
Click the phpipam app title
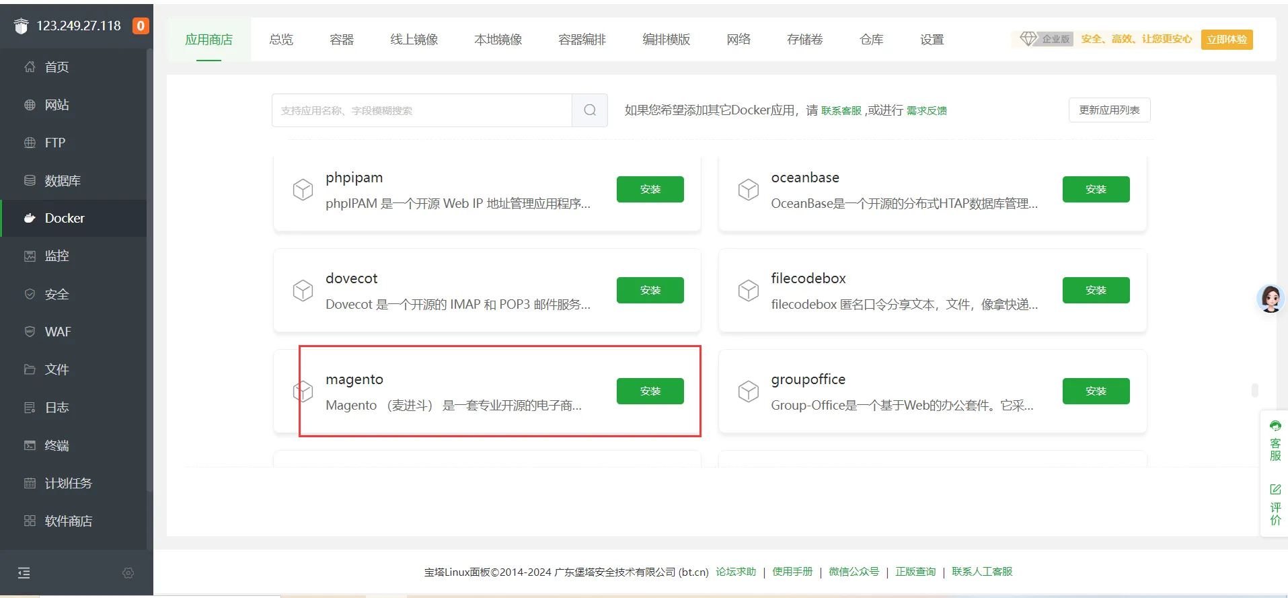tap(354, 178)
